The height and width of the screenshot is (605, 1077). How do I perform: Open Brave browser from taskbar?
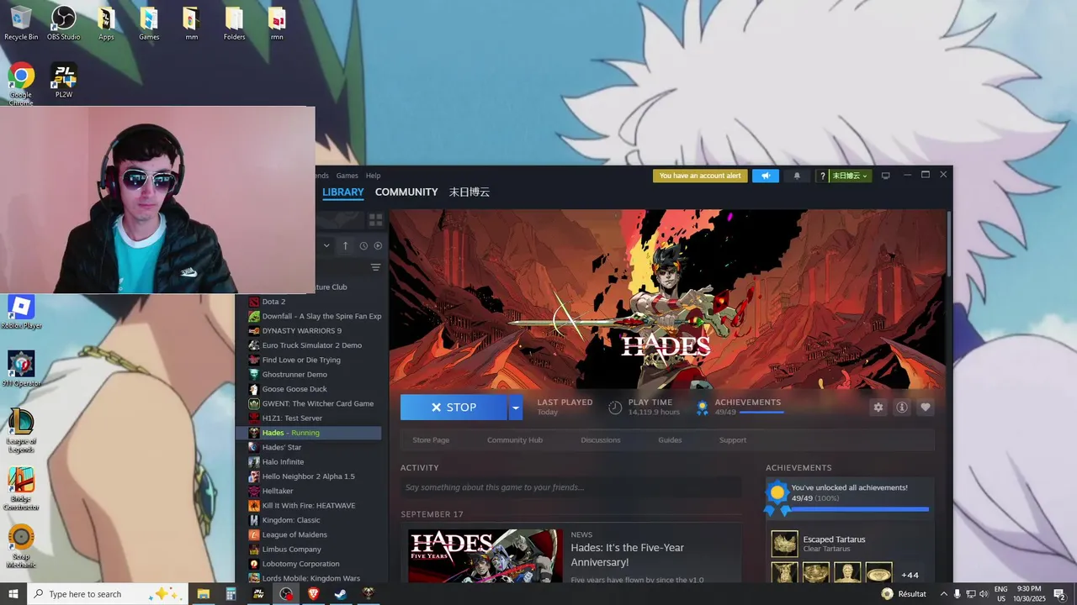point(314,594)
